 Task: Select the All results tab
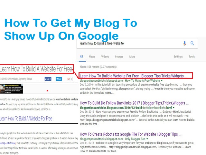pyautogui.click(x=81, y=57)
